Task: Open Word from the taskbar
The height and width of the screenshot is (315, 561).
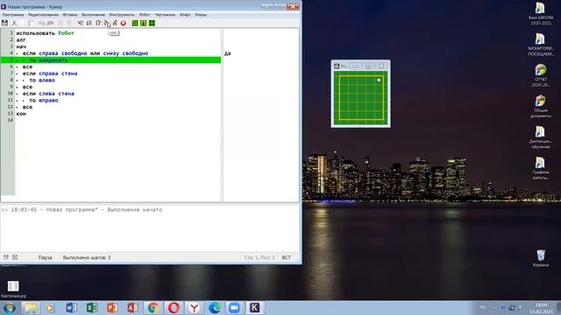Action: (x=72, y=308)
